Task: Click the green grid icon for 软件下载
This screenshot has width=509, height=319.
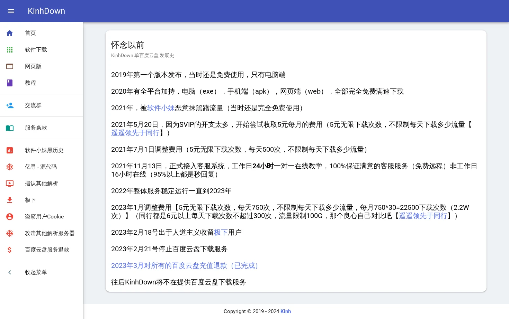Action: (10, 50)
